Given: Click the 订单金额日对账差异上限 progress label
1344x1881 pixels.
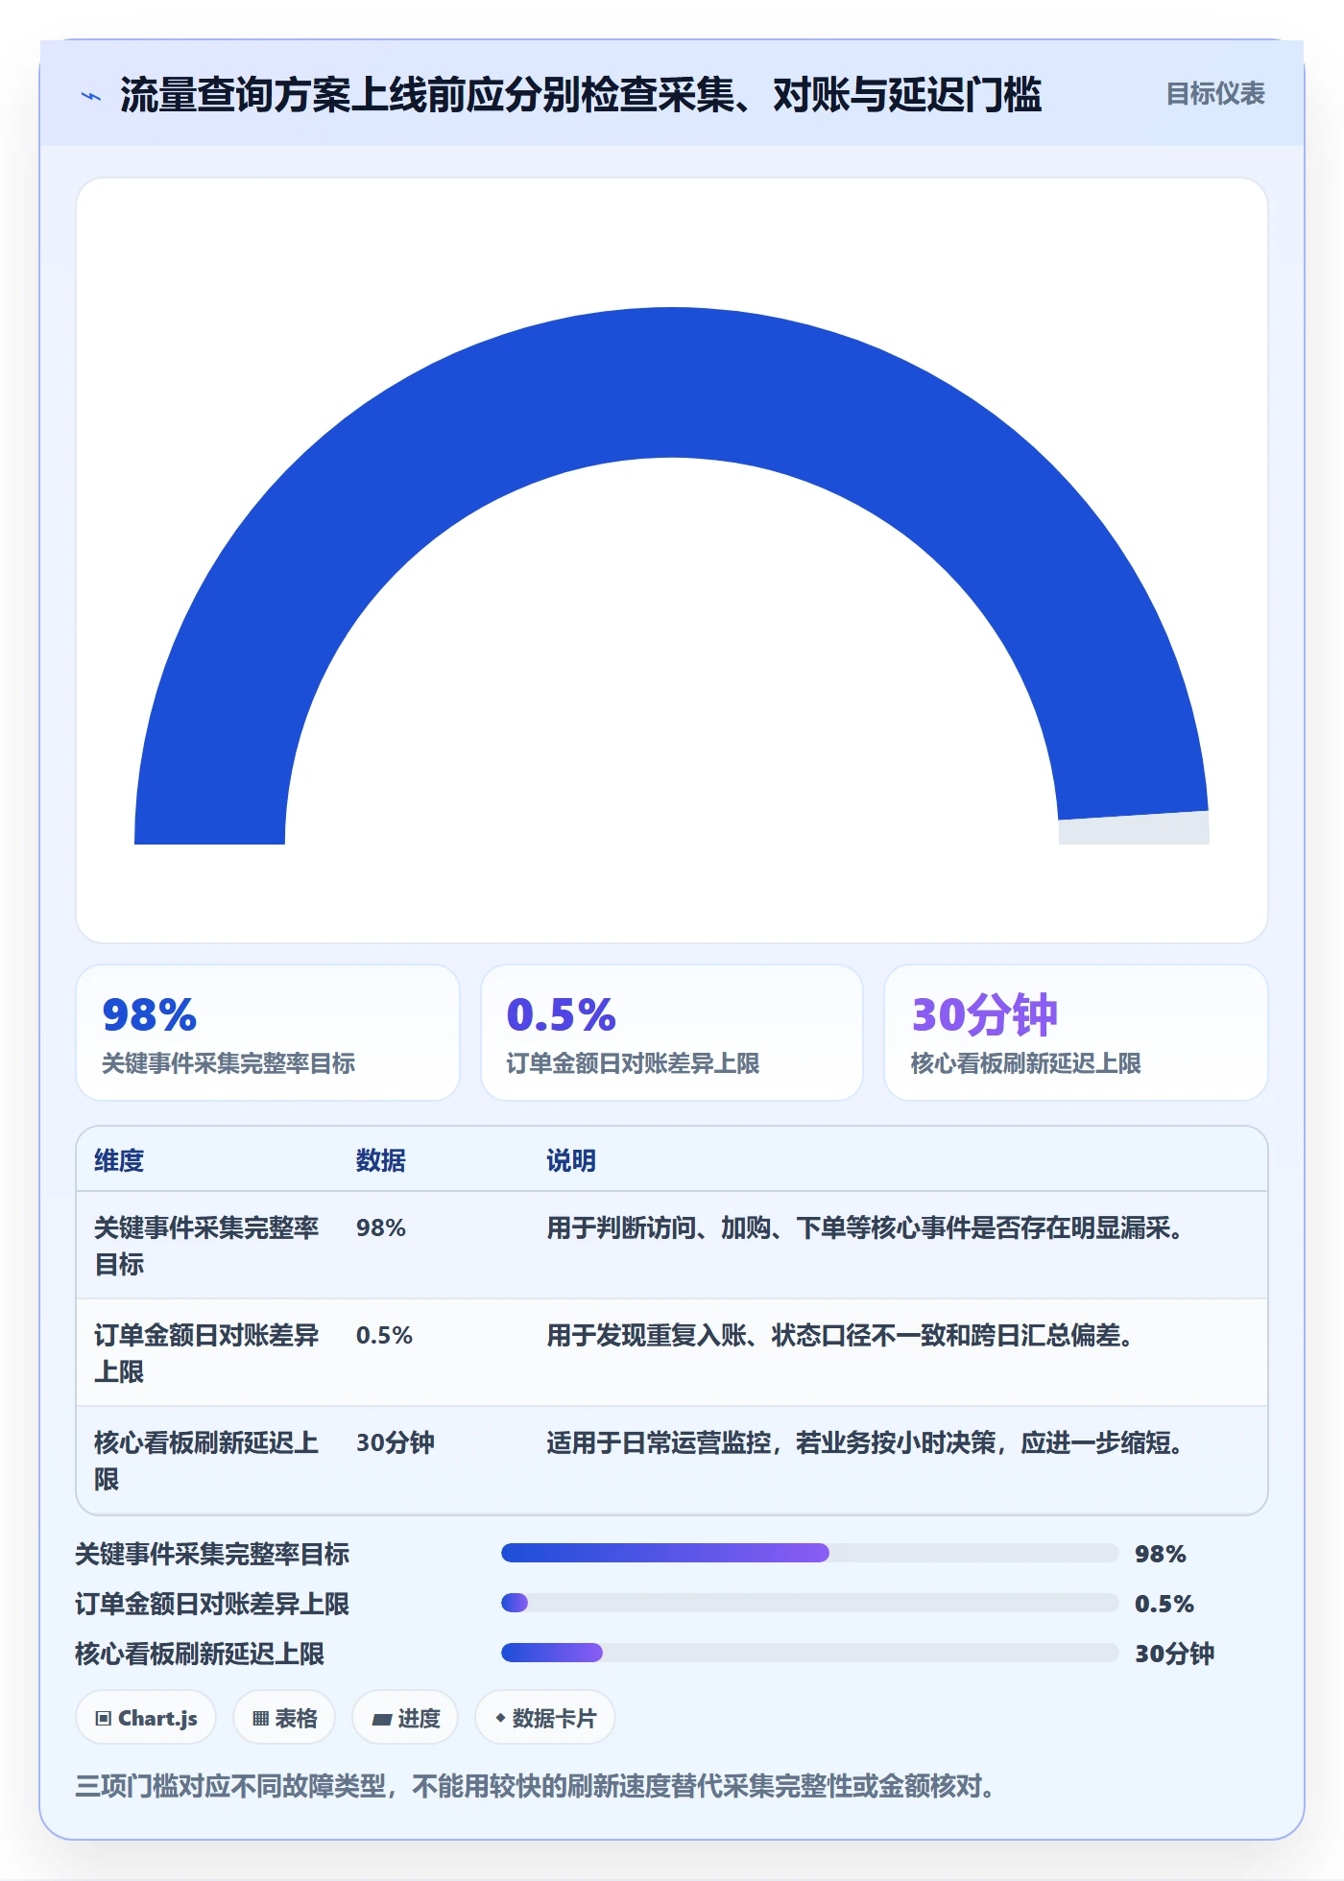Looking at the screenshot, I should (x=212, y=1604).
